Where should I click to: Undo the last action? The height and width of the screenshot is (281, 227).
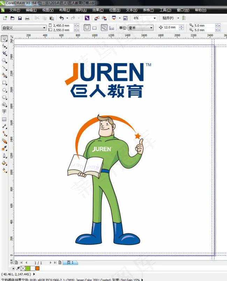click(x=61, y=18)
